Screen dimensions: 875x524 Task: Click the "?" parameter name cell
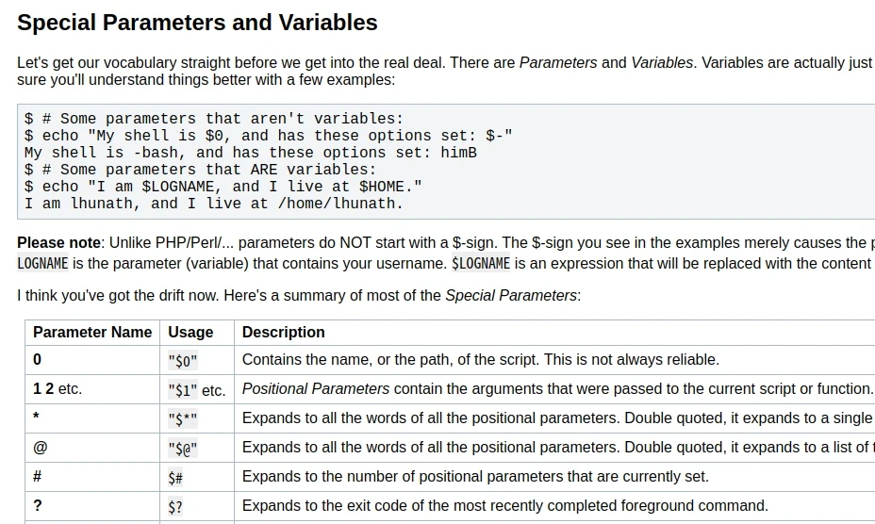click(x=38, y=506)
